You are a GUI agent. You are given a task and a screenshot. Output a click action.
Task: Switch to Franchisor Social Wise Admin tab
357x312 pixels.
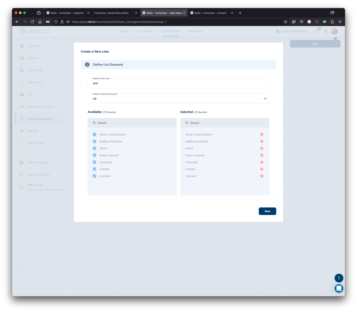tap(111, 13)
